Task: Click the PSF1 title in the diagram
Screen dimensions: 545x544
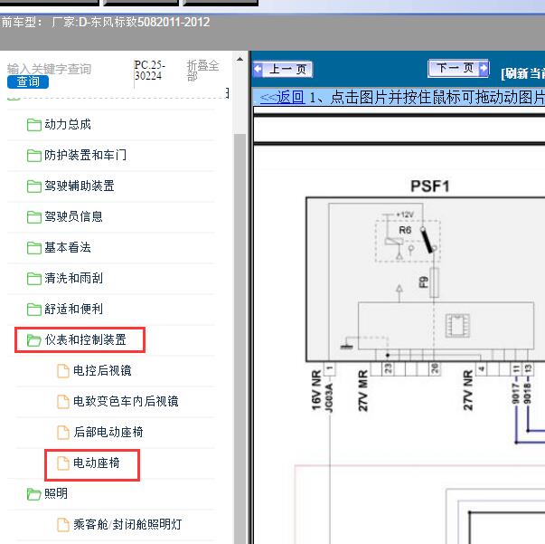Action: (430, 186)
